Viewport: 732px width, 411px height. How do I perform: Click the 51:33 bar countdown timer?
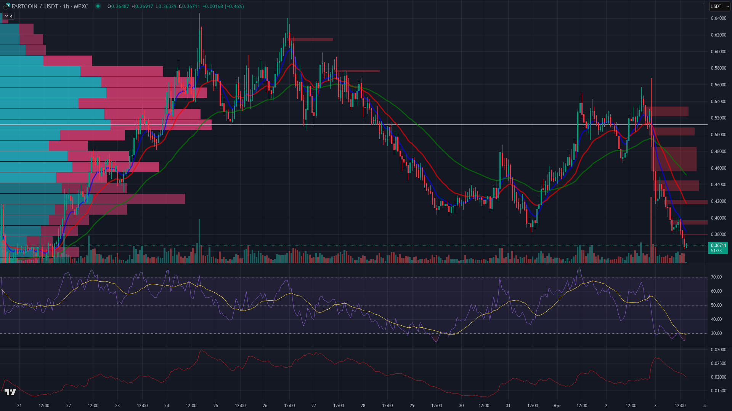716,251
